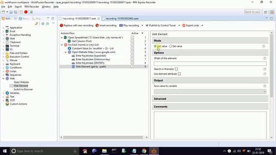Screen dimensions: 276x155
Task: Click the Comments text area
Action: [210, 125]
